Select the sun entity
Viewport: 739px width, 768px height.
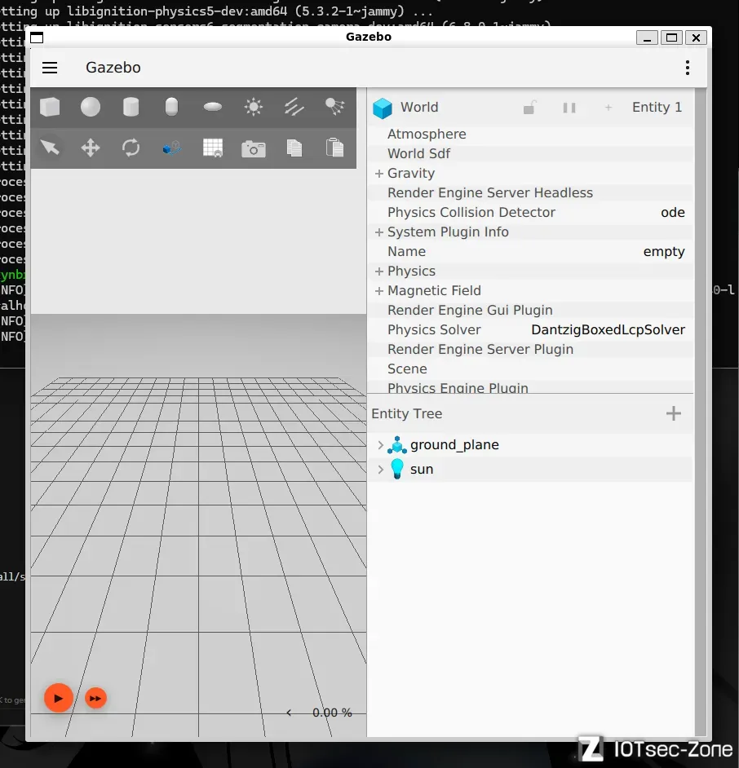click(x=422, y=470)
